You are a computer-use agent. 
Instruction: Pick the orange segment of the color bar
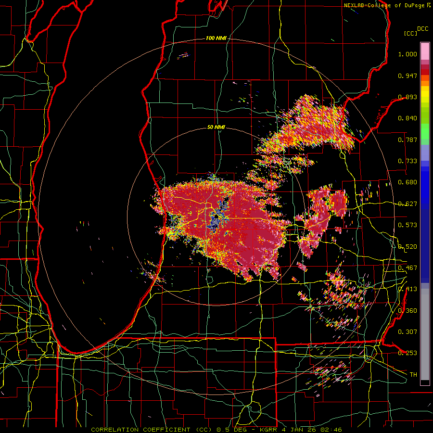coord(425,83)
